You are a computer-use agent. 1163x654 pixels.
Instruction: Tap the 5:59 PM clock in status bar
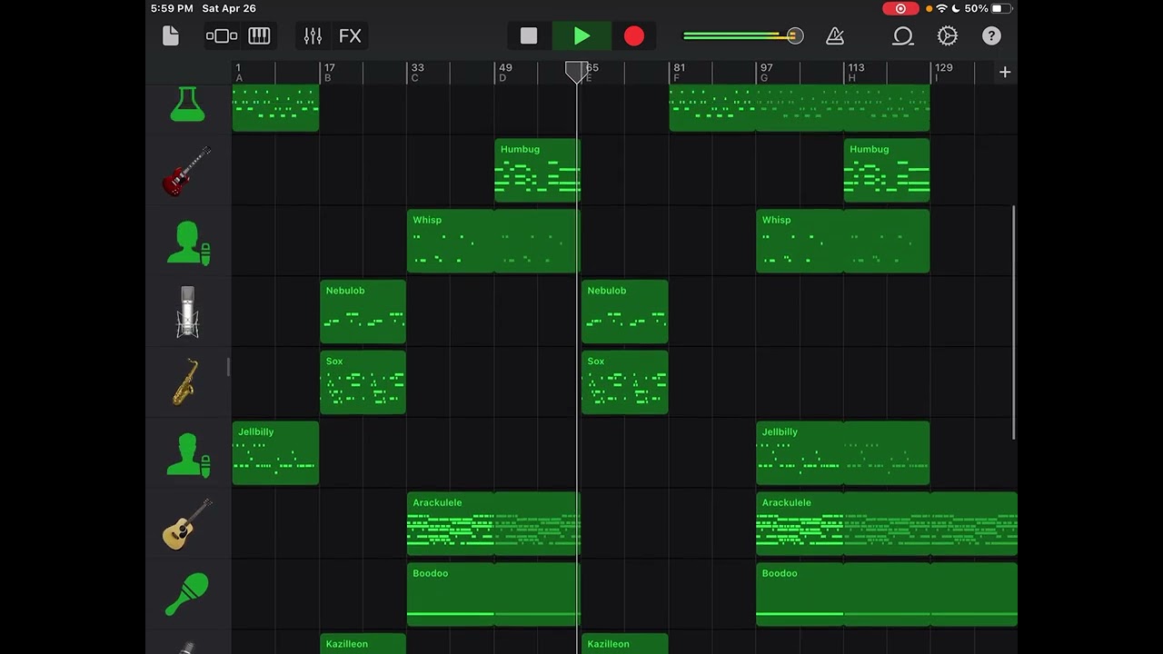[x=172, y=8]
